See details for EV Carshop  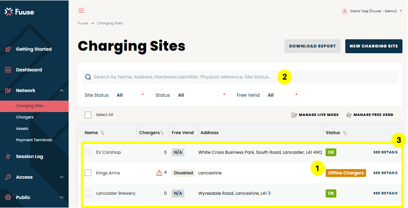385,152
